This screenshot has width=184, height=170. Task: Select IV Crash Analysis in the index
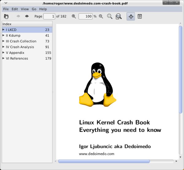[x=20, y=47]
